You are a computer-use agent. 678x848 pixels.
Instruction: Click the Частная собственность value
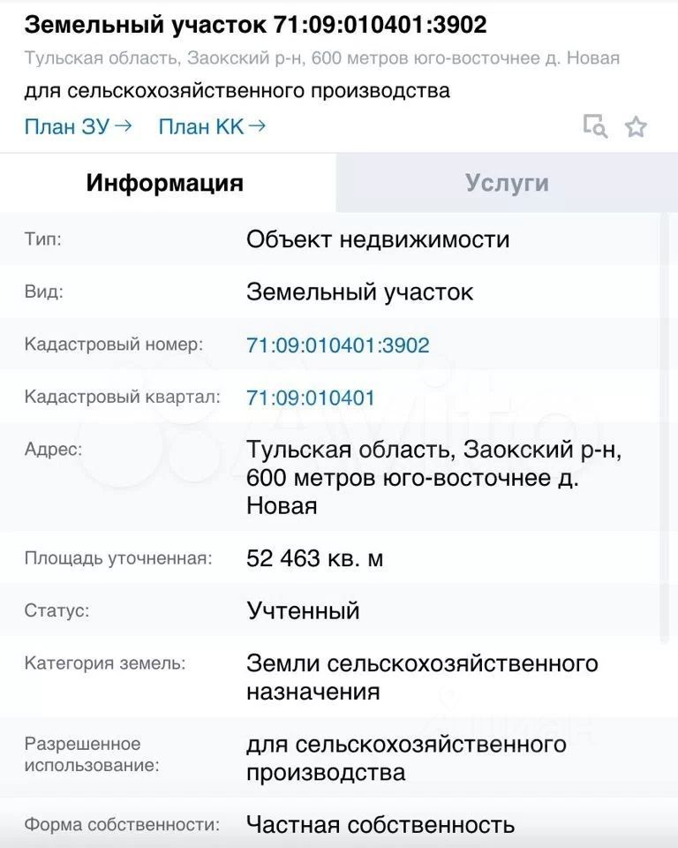[380, 825]
